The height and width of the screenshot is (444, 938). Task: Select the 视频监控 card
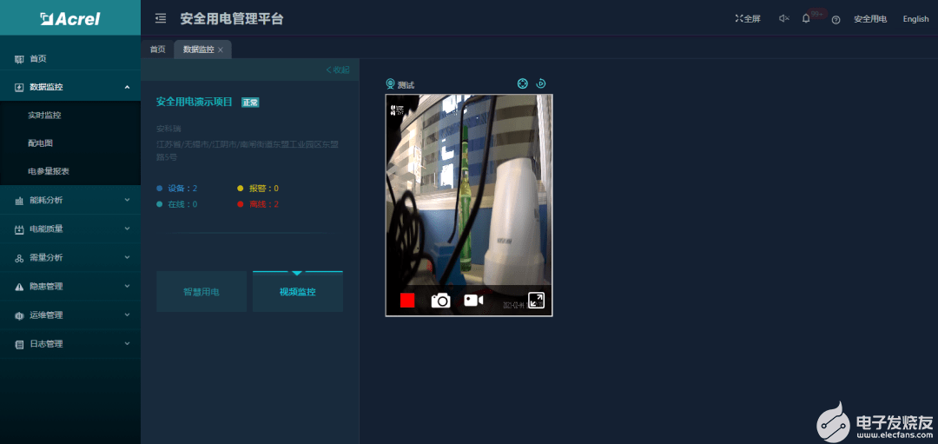(297, 291)
